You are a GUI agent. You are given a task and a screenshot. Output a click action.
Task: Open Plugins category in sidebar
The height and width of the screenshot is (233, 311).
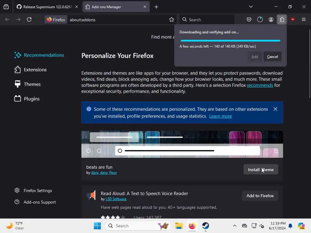27,99
